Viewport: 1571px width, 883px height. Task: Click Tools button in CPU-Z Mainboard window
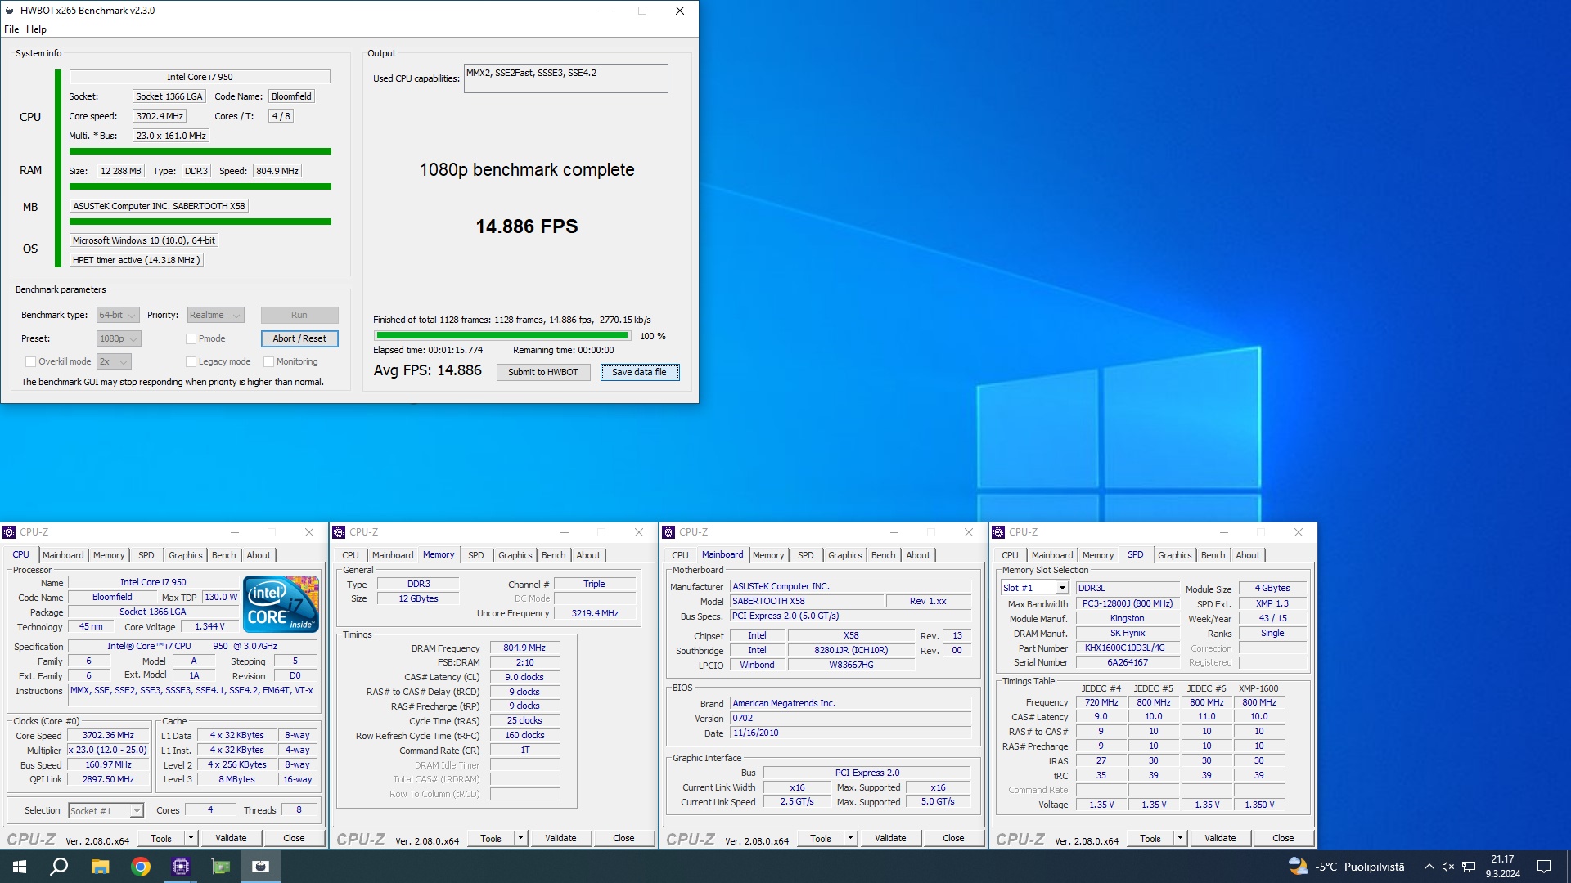click(821, 838)
